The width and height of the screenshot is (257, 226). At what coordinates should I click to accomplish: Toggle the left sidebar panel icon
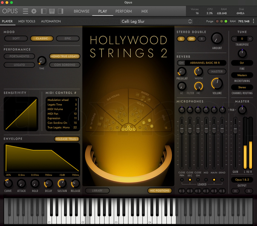pyautogui.click(x=43, y=11)
